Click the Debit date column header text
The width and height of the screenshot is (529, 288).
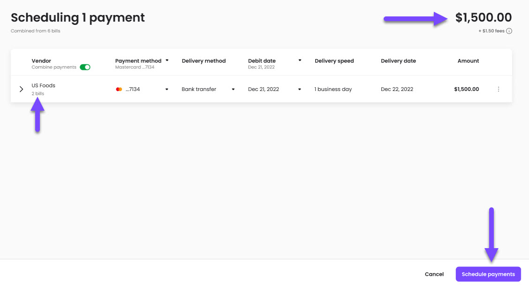262,61
